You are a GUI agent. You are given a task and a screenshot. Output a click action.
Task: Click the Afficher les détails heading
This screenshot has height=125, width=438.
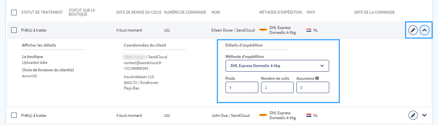[x=39, y=45]
